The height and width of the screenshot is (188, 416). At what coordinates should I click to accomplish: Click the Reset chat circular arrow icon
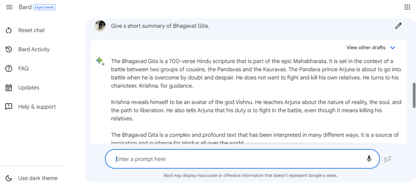(x=9, y=30)
